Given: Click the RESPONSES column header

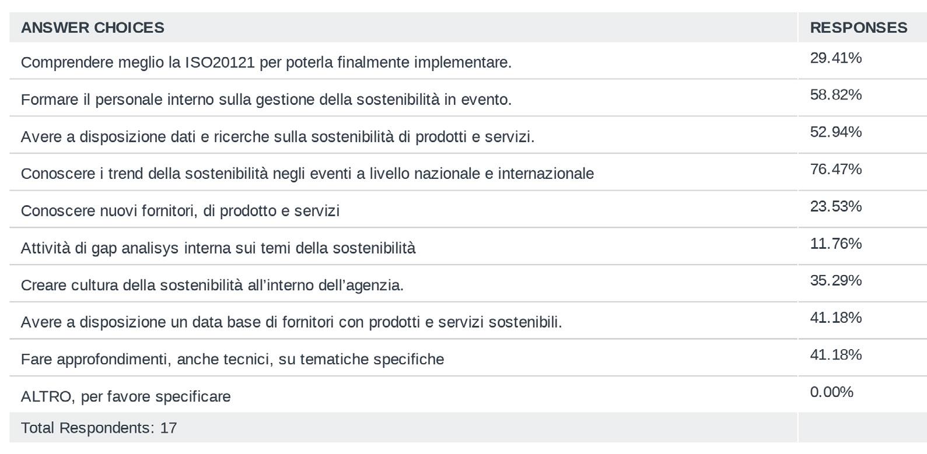Looking at the screenshot, I should (858, 28).
